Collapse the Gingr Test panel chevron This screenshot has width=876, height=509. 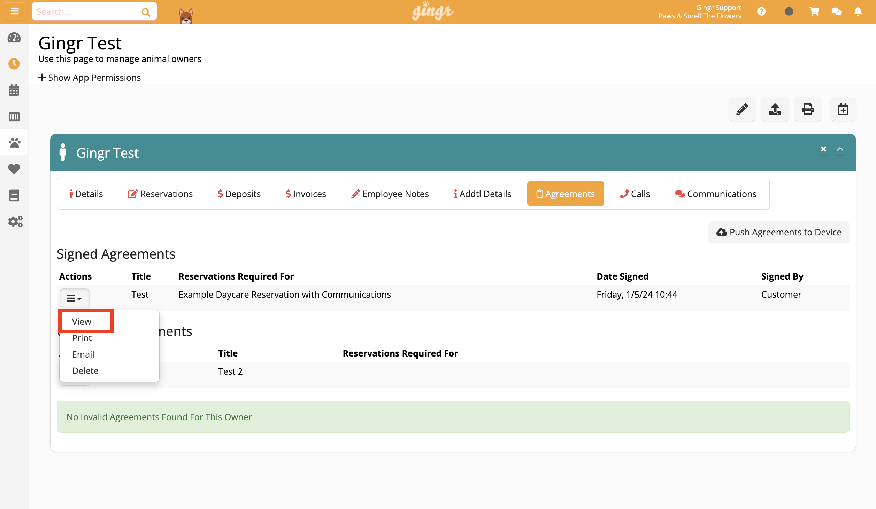[840, 149]
